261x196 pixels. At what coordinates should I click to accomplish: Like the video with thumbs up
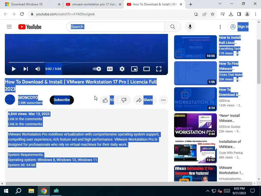[105, 100]
